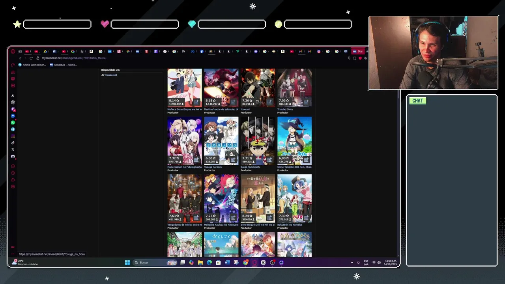The width and height of the screenshot is (505, 284).
Task: Open the Schedule - Anime bookmark
Action: [64, 65]
